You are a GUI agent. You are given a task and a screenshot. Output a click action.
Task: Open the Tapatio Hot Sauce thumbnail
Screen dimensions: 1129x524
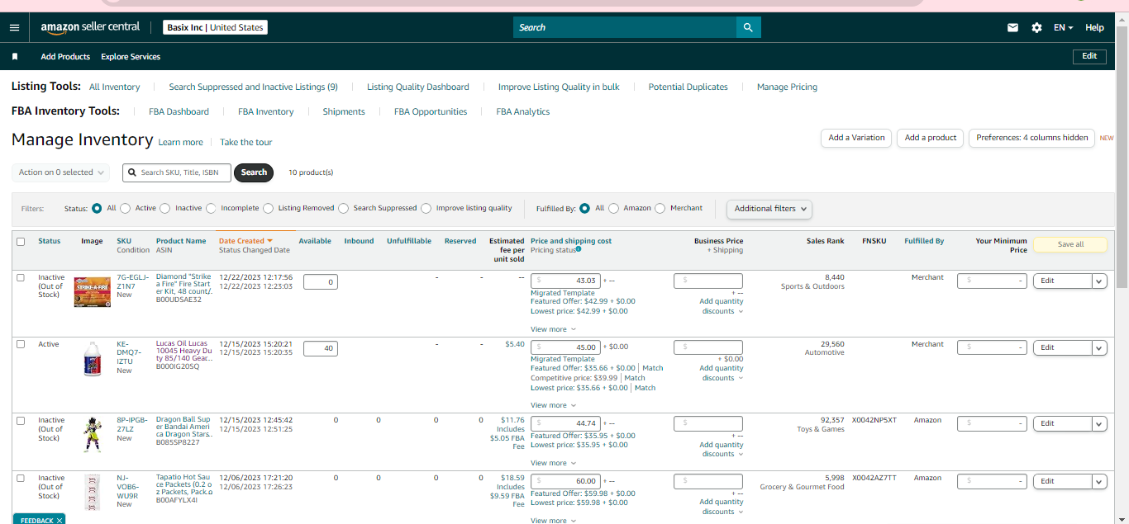click(92, 493)
